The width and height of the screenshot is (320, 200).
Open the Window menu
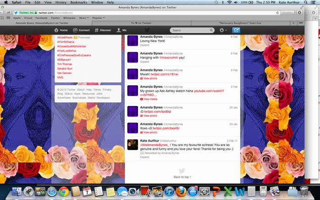click(x=97, y=2)
